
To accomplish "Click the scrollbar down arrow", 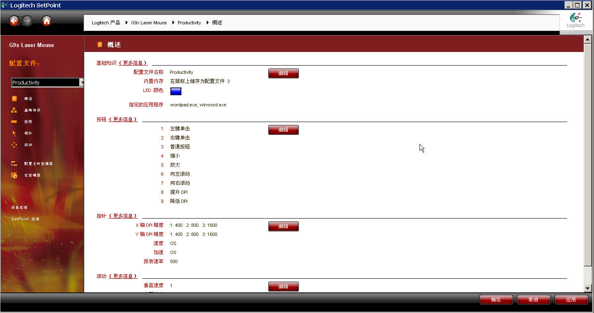I will click(x=587, y=288).
